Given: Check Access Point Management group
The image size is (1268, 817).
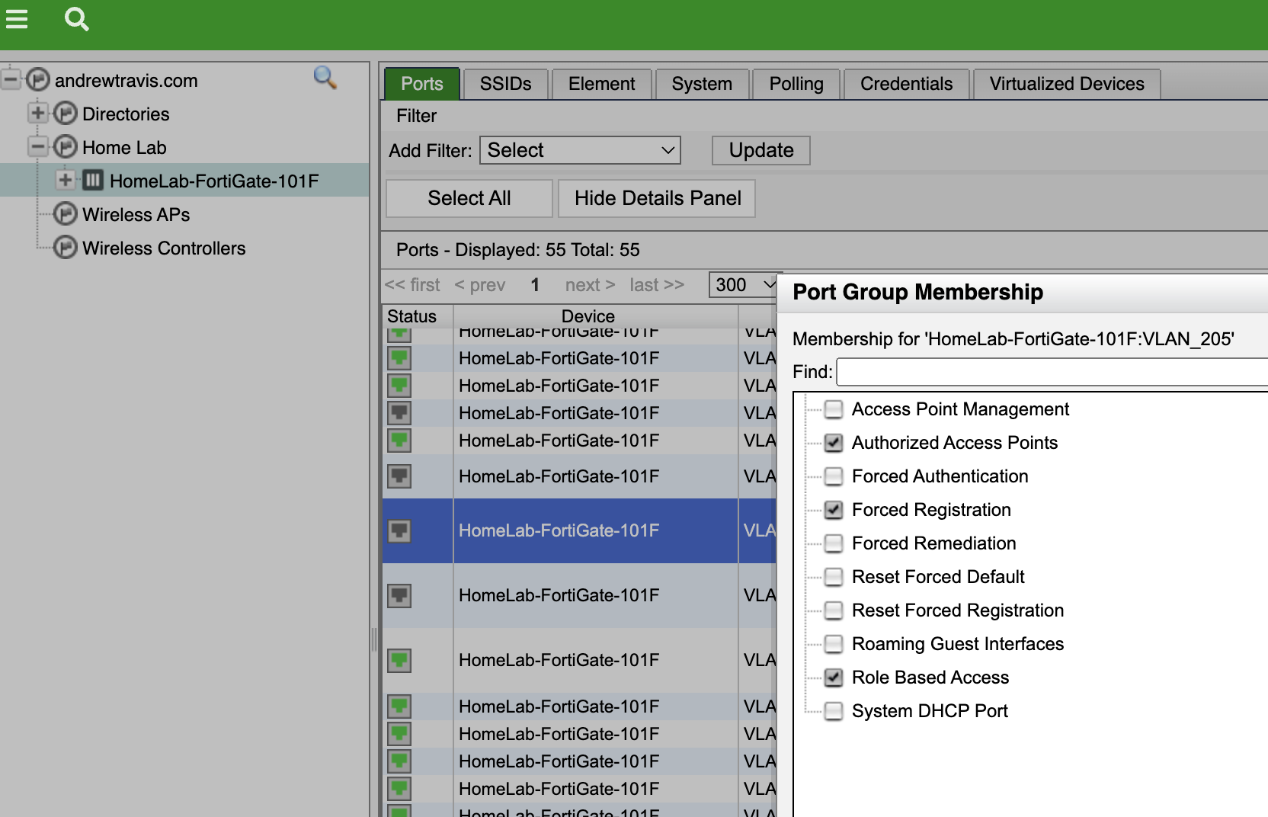Looking at the screenshot, I should click(834, 409).
